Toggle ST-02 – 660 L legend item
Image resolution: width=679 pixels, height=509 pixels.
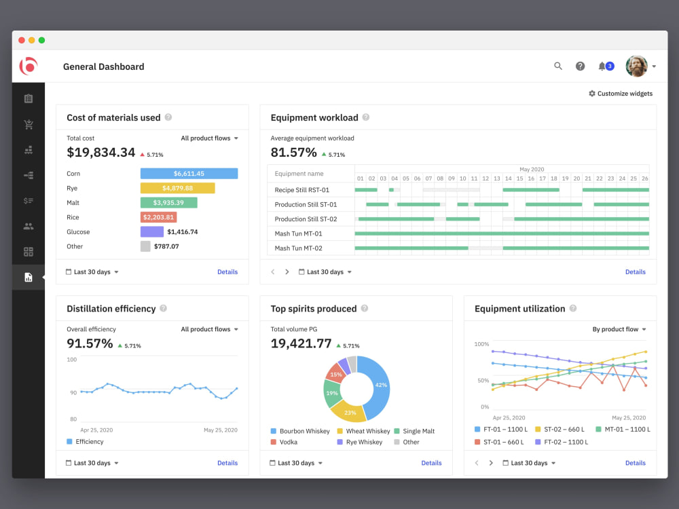point(559,430)
